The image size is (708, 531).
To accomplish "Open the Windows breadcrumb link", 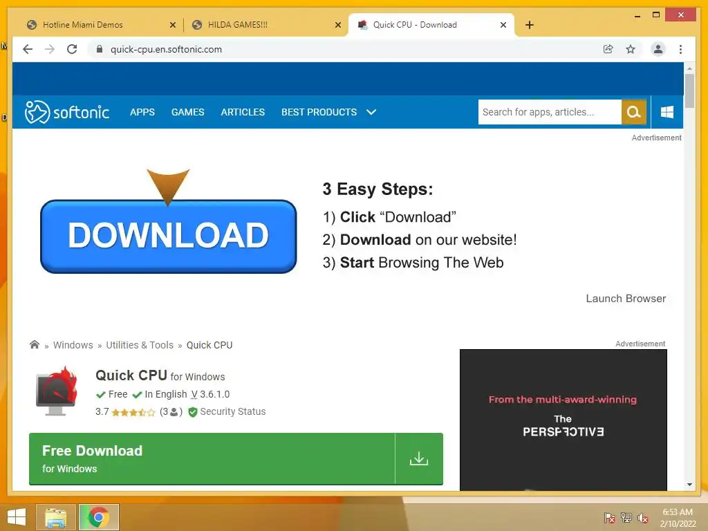I will pyautogui.click(x=73, y=345).
